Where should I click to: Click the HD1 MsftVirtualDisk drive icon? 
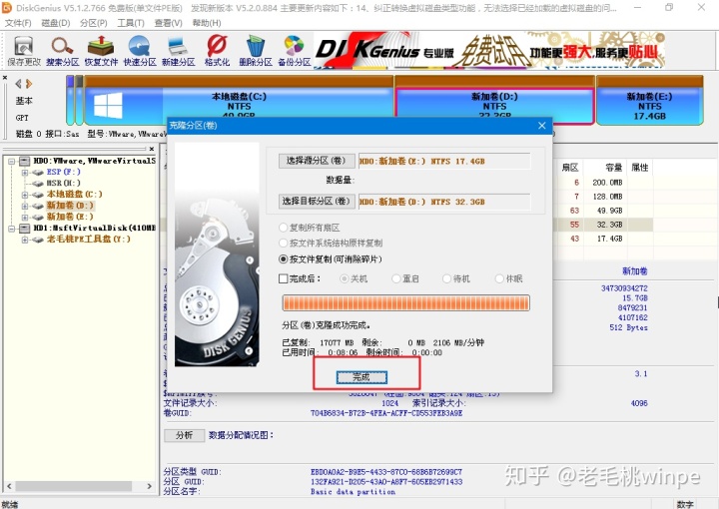25,228
